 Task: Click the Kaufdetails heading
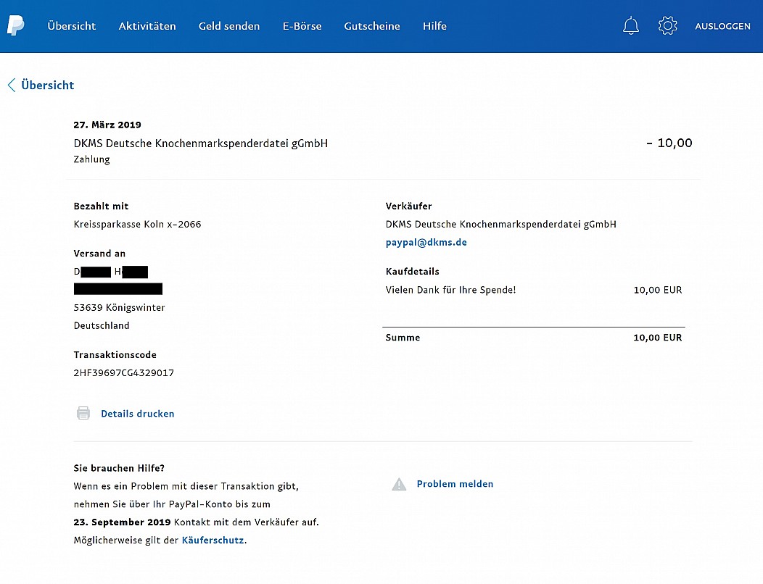click(x=412, y=271)
